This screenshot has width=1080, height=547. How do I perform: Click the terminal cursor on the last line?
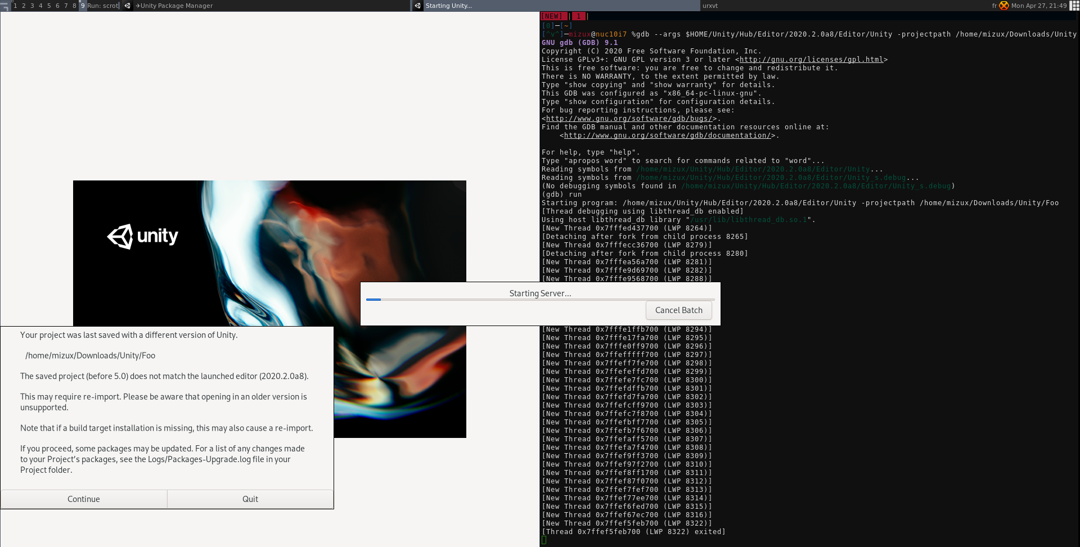click(544, 540)
